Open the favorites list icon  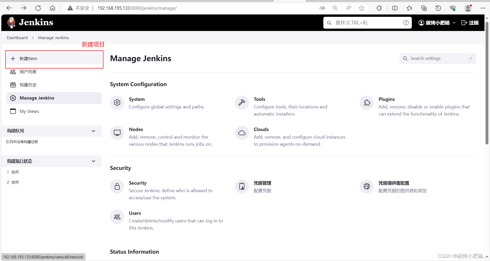coord(409,8)
